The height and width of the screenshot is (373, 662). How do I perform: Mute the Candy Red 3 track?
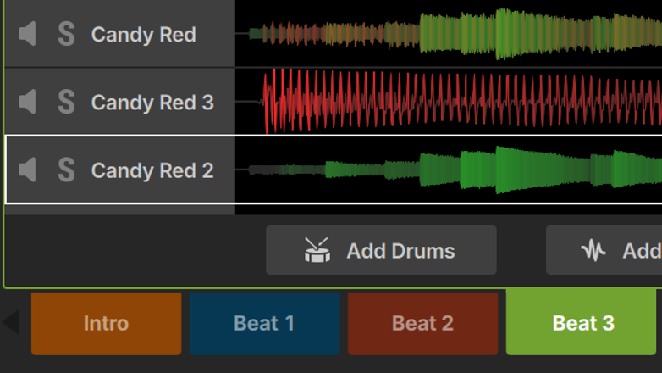(27, 102)
